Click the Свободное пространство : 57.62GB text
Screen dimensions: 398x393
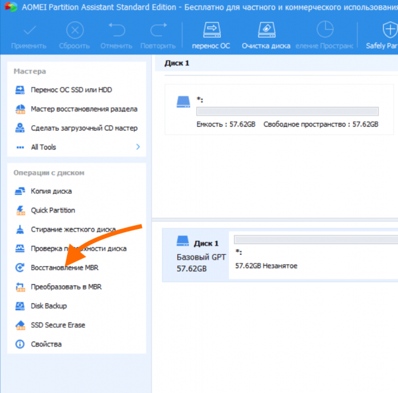[321, 125]
